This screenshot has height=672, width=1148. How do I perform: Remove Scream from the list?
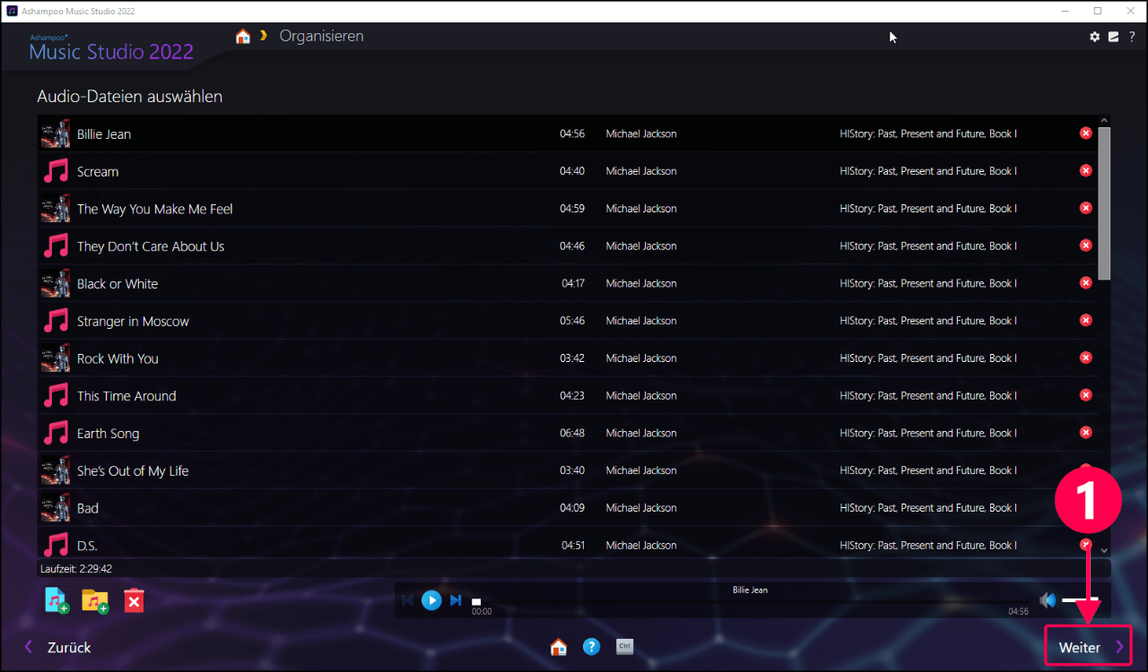pos(1085,170)
